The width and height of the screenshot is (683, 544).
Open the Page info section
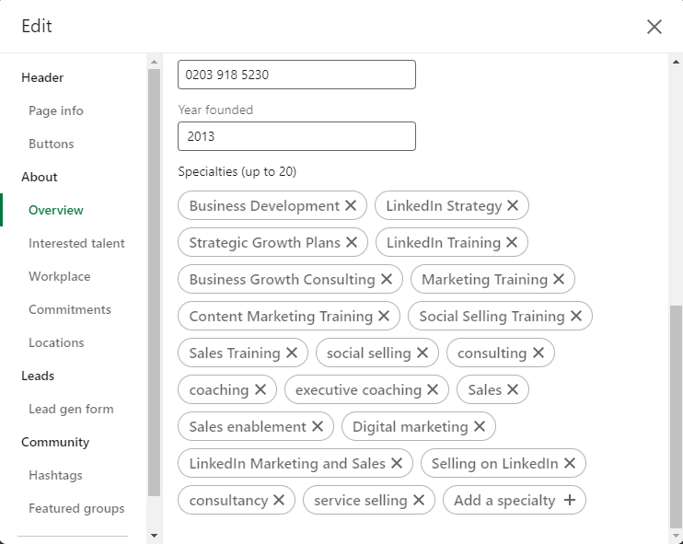click(56, 110)
